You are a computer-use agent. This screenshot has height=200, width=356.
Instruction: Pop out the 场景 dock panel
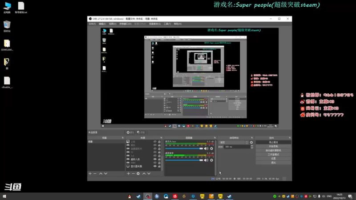click(123, 138)
